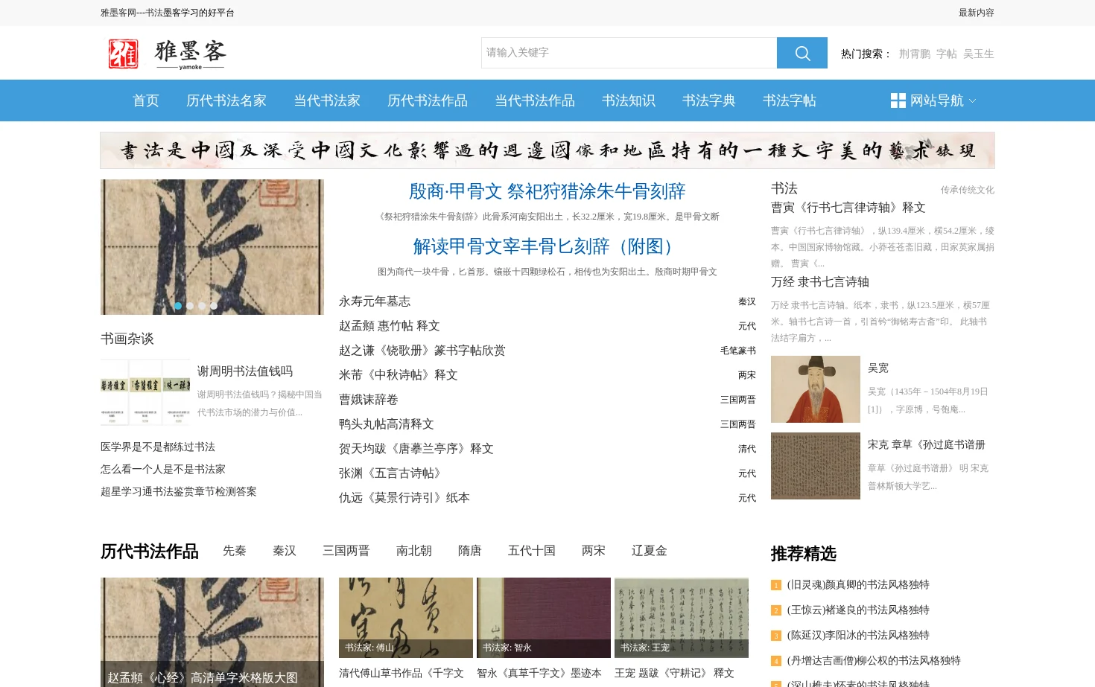The height and width of the screenshot is (687, 1095).
Task: Open the 书法知识 menu item
Action: pyautogui.click(x=629, y=100)
